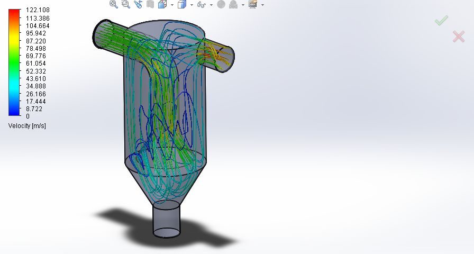This screenshot has height=254, width=474.
Task: Click the legend value 34.888
Action: point(36,86)
